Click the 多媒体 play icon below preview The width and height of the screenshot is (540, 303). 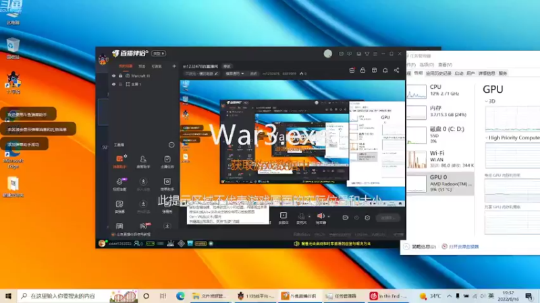283,217
